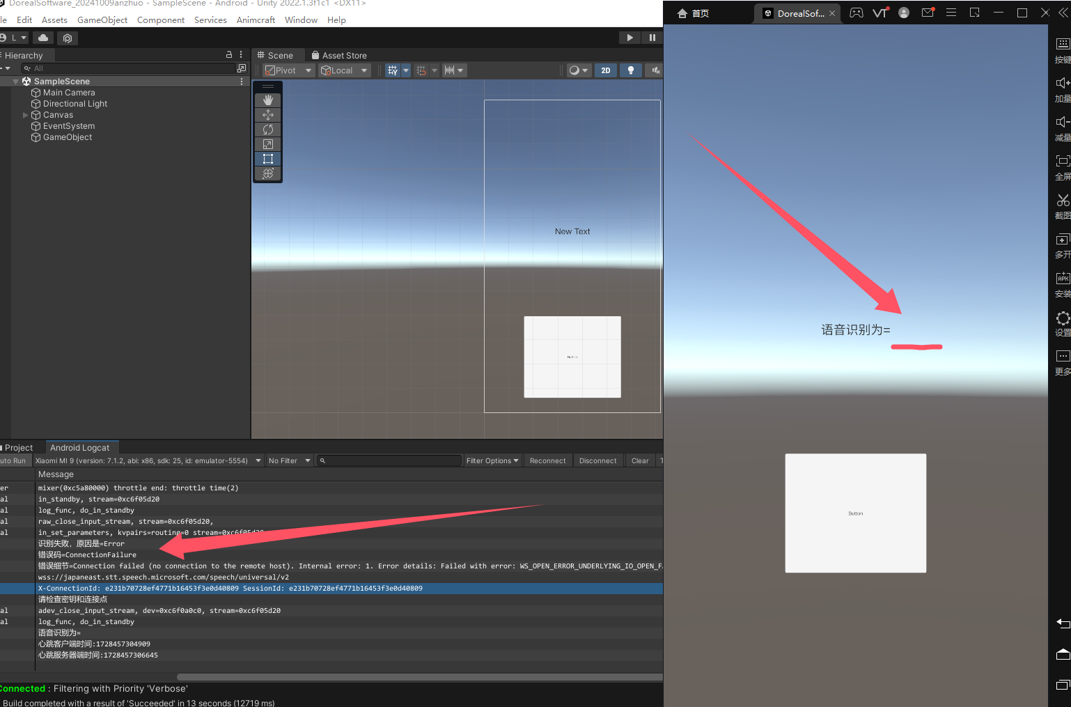The width and height of the screenshot is (1071, 707).
Task: Open the emulator hamburger menu icon
Action: pos(951,13)
